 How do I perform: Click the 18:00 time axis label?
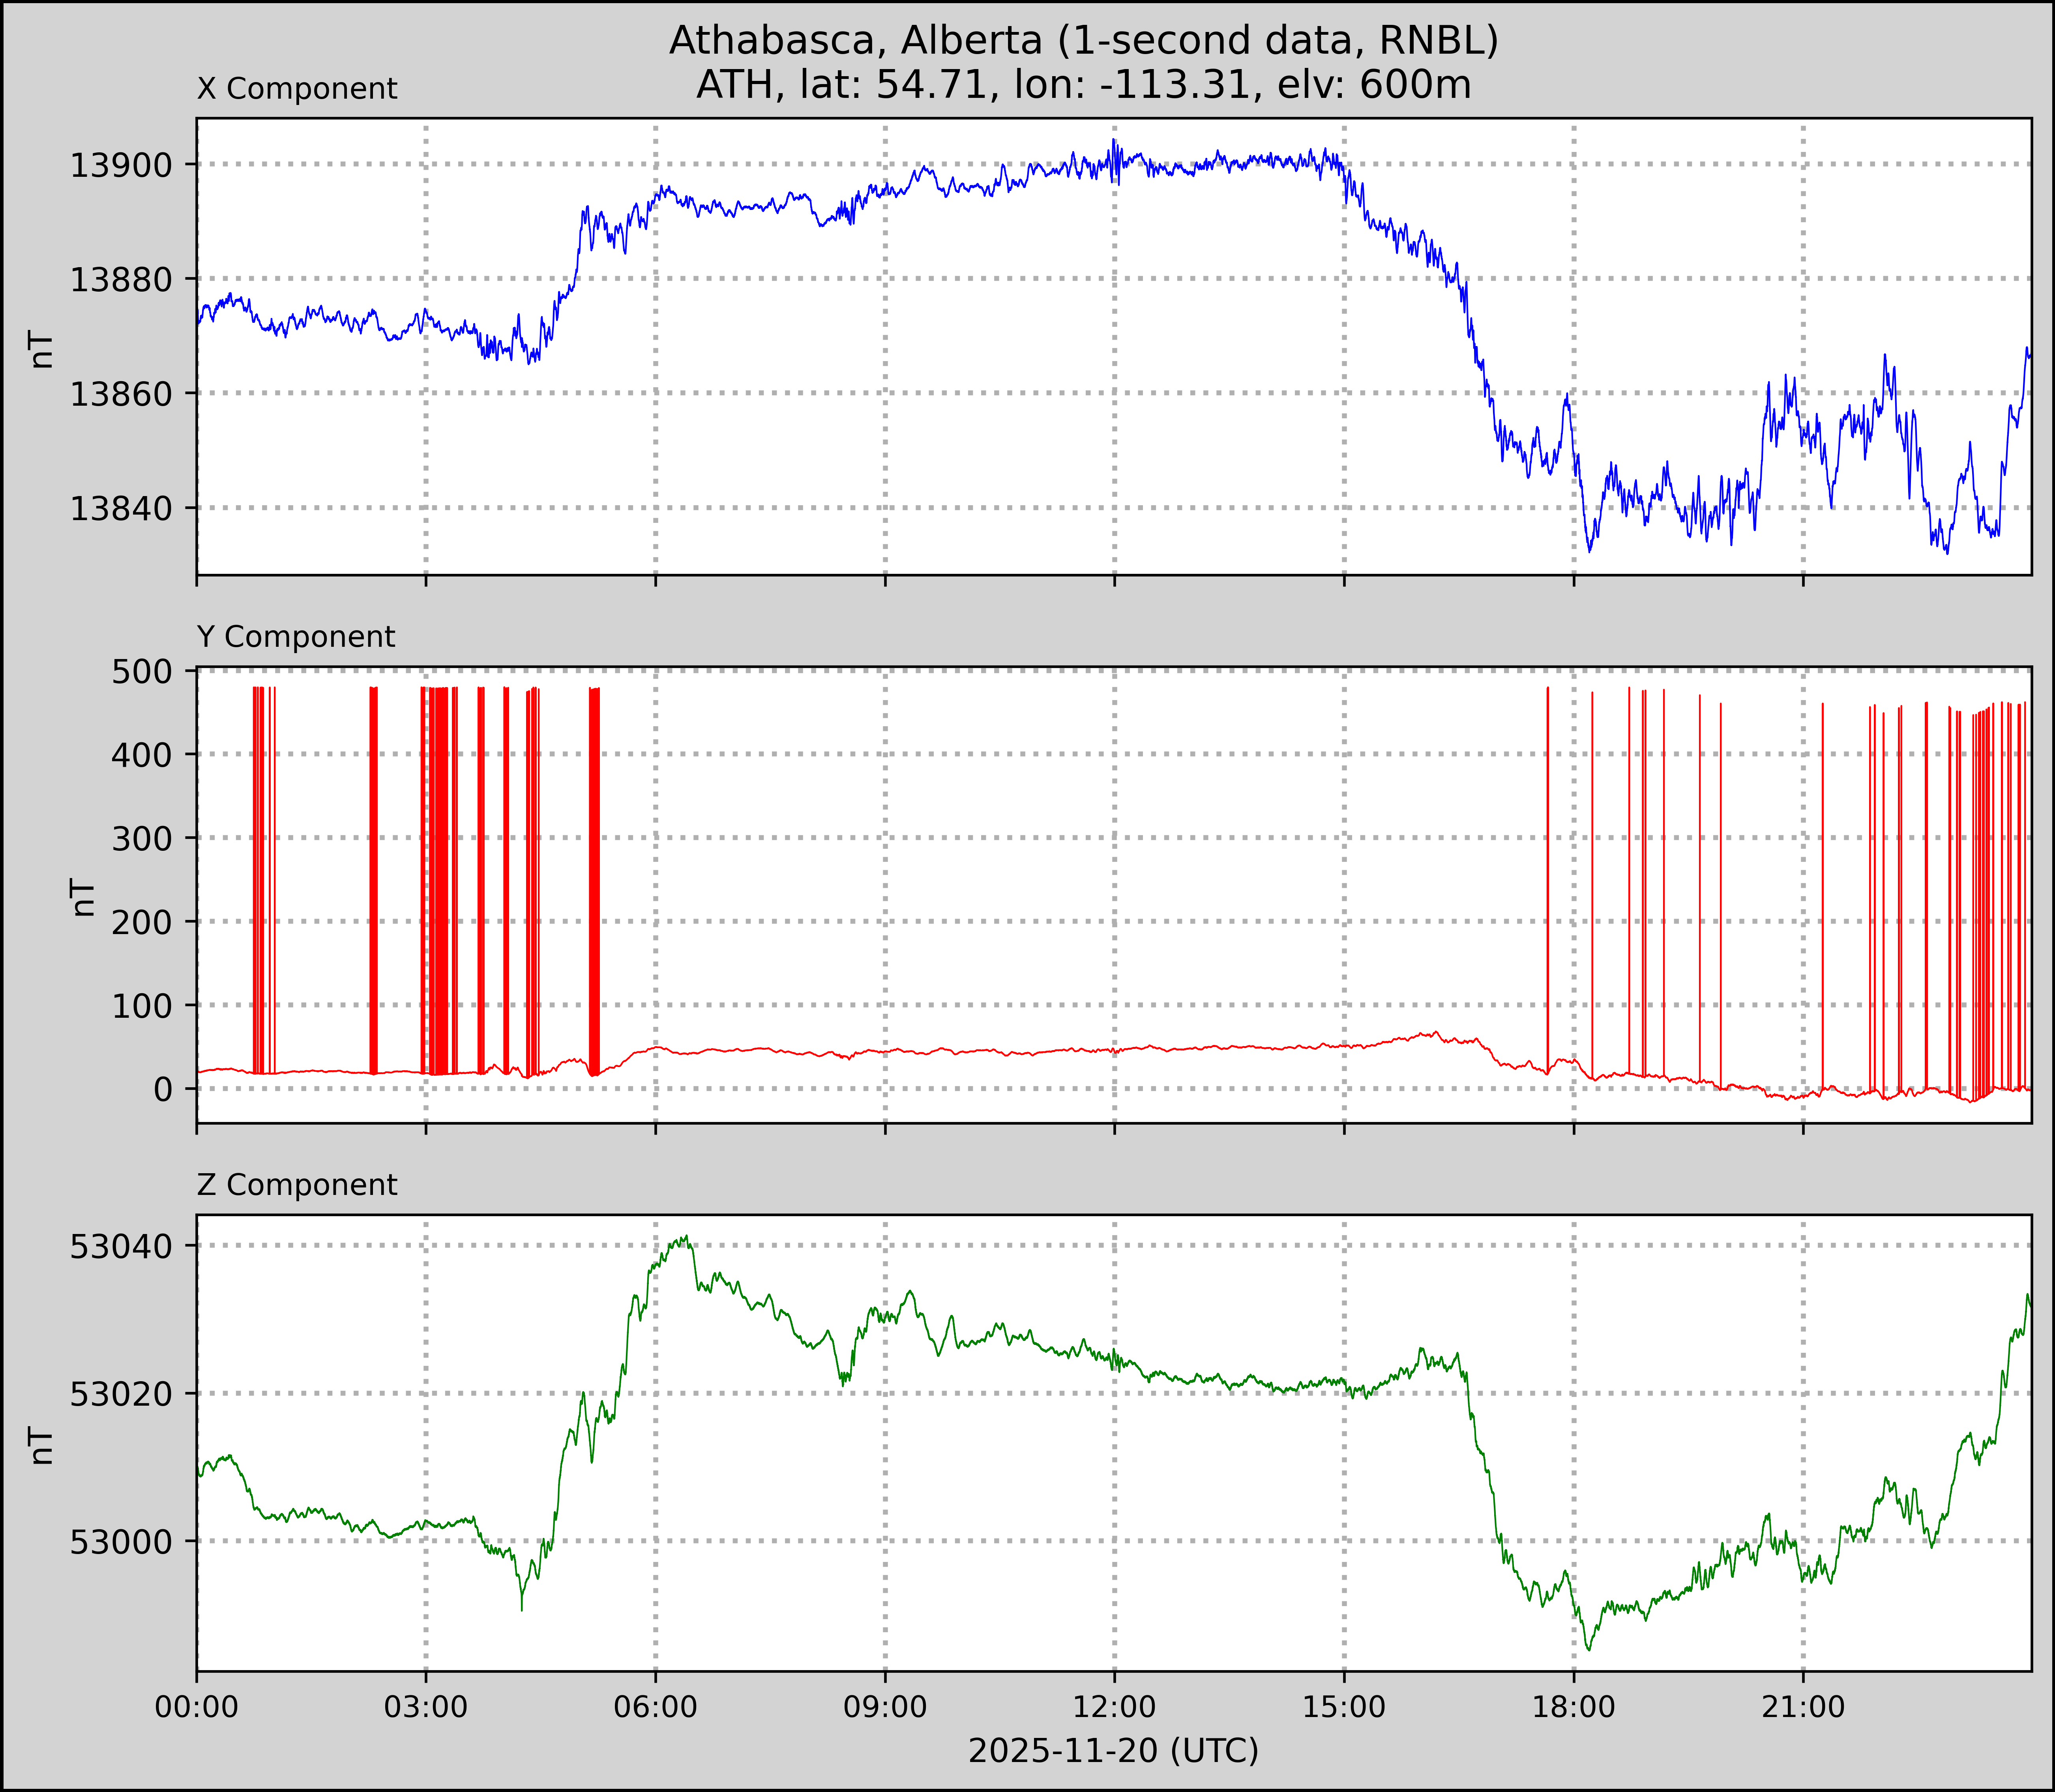tap(1573, 1707)
